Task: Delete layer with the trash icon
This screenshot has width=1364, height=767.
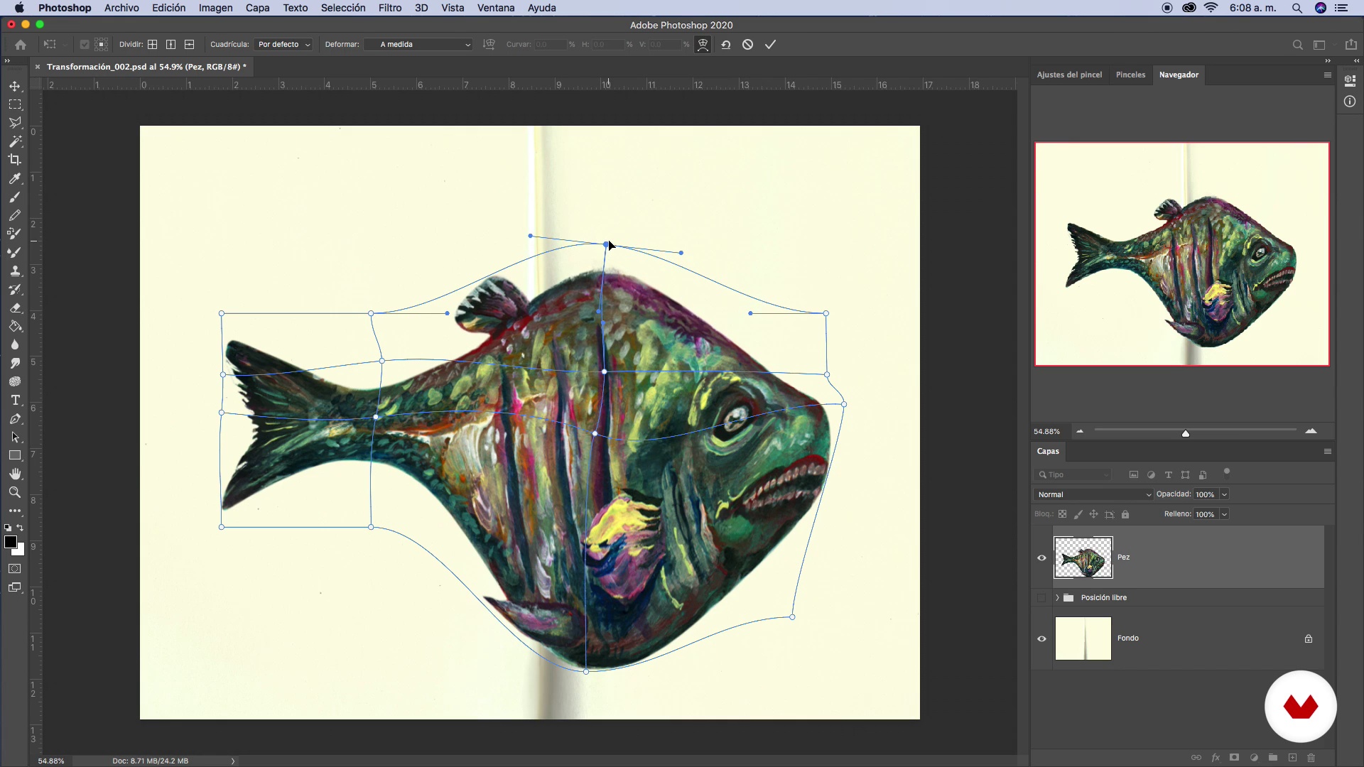Action: 1311,758
